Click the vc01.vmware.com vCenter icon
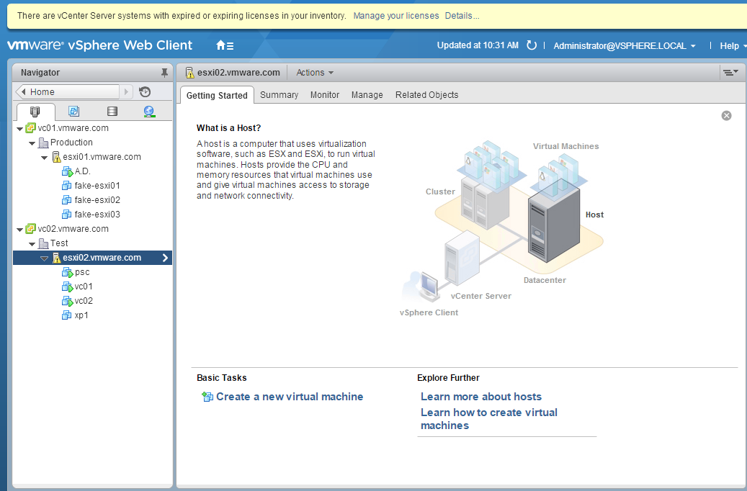 pos(30,128)
